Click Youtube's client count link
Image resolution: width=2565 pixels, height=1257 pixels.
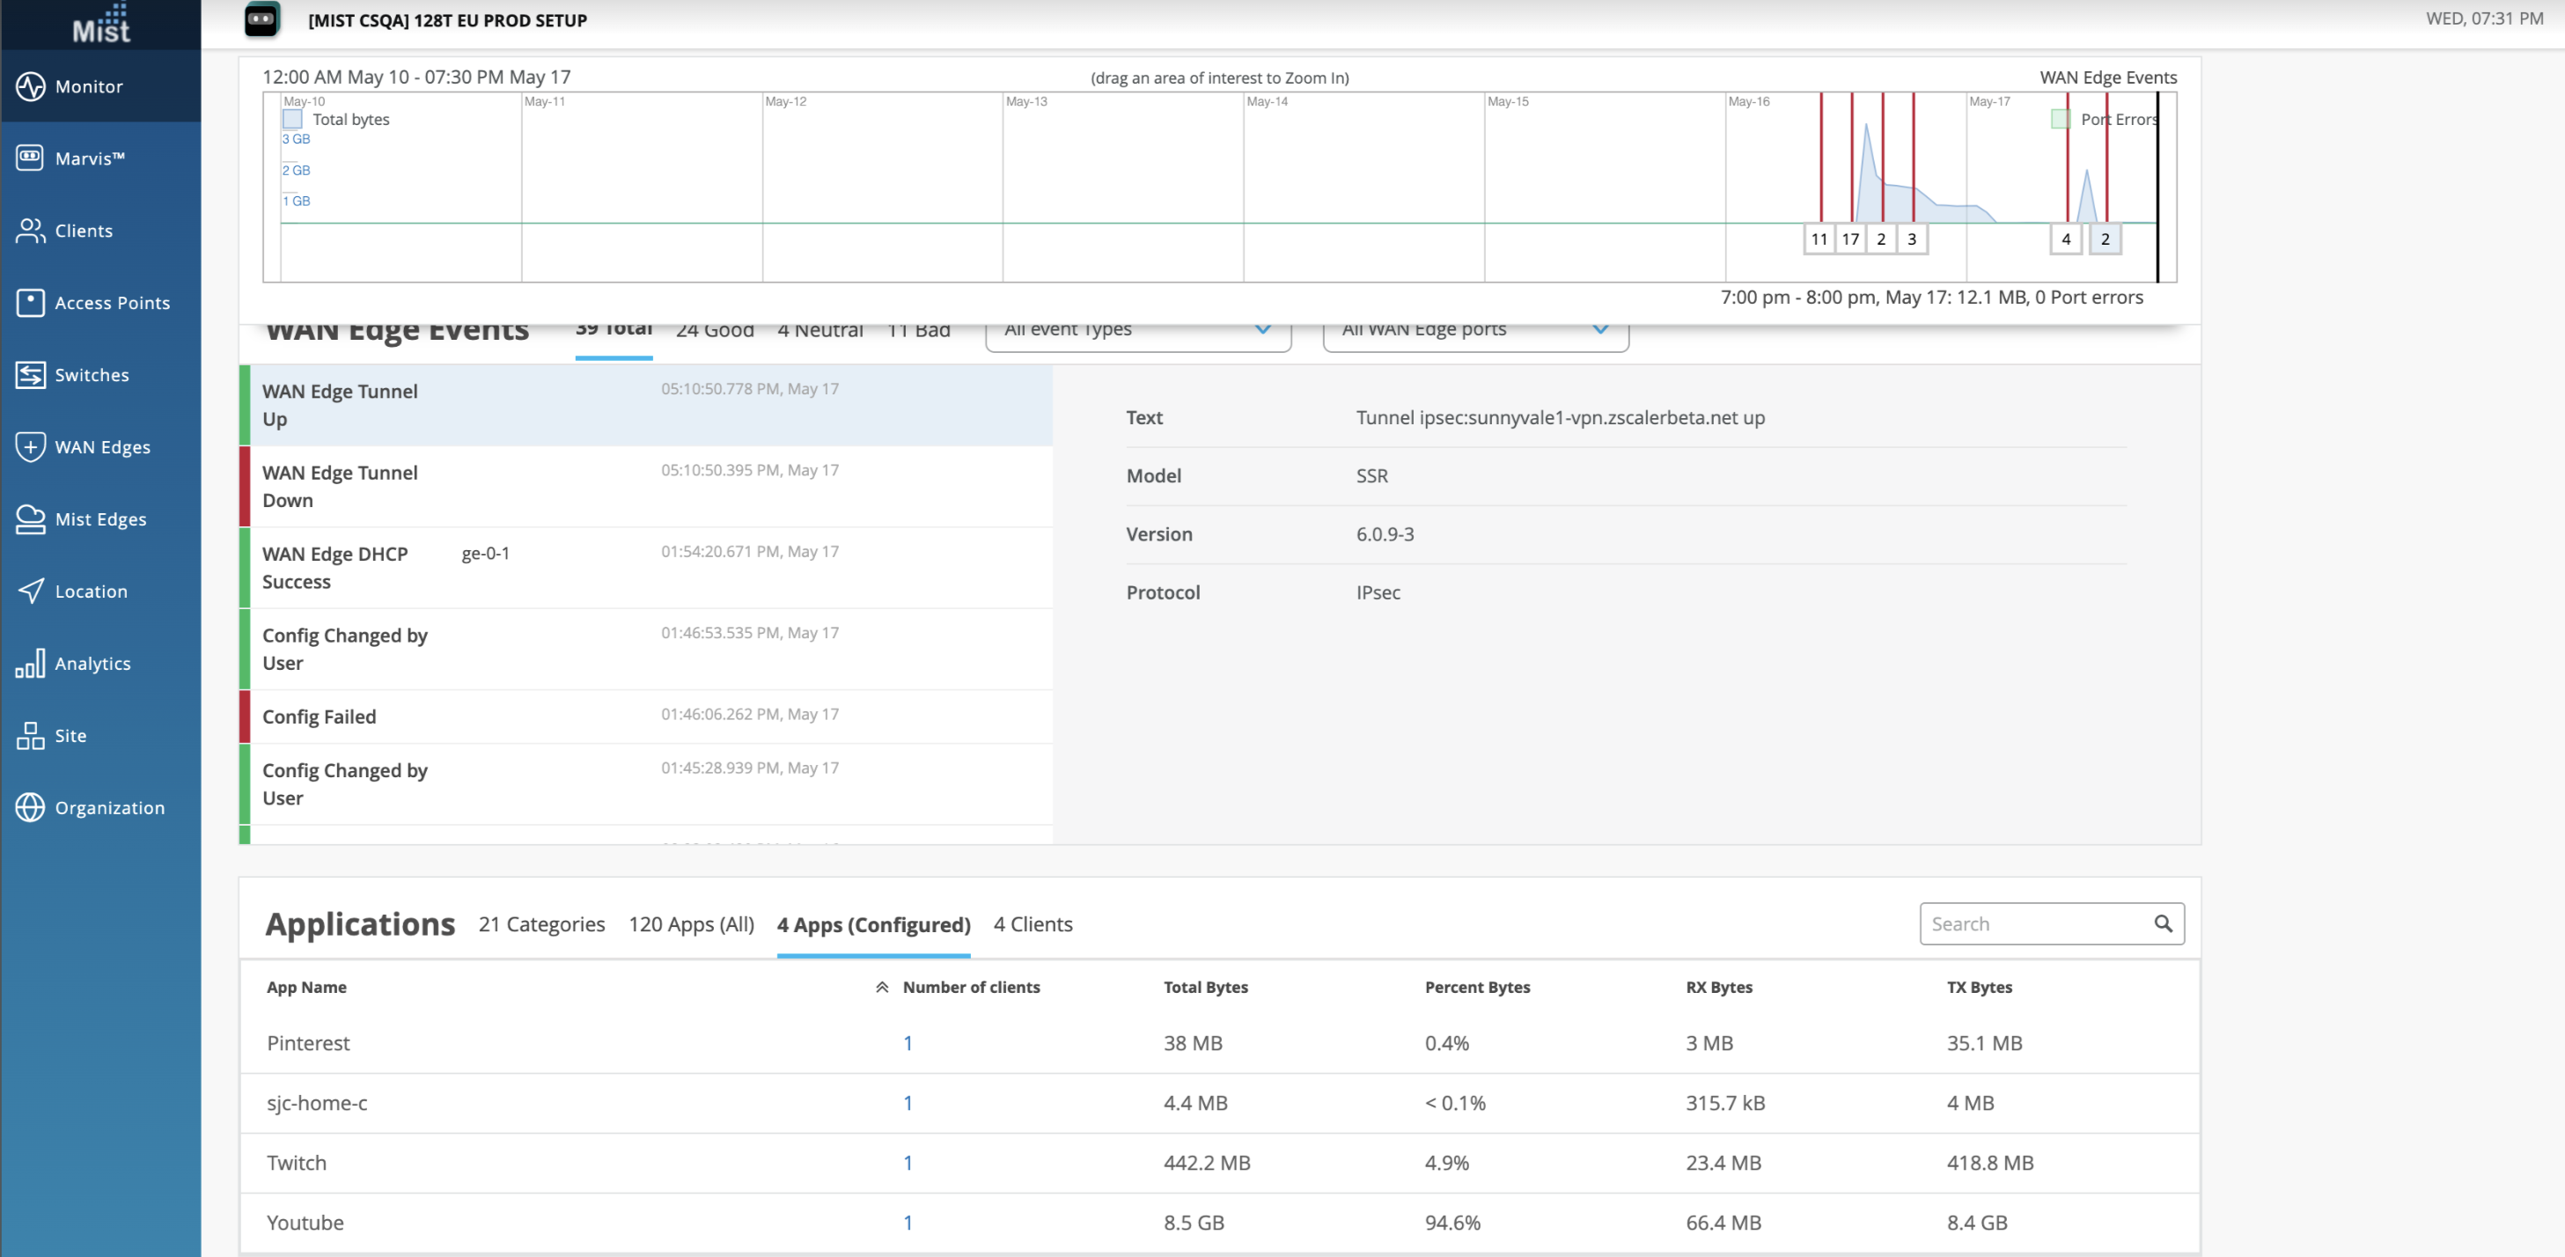tap(908, 1222)
